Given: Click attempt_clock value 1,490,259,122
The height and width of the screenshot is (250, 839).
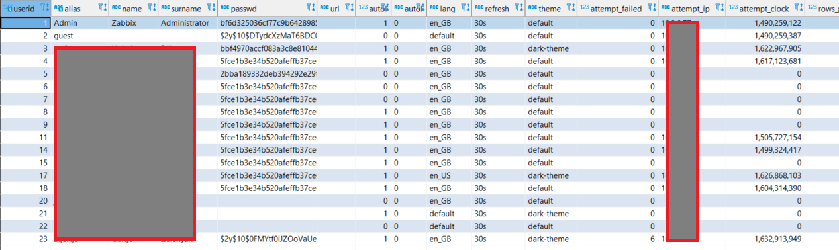Looking at the screenshot, I should click(765, 22).
